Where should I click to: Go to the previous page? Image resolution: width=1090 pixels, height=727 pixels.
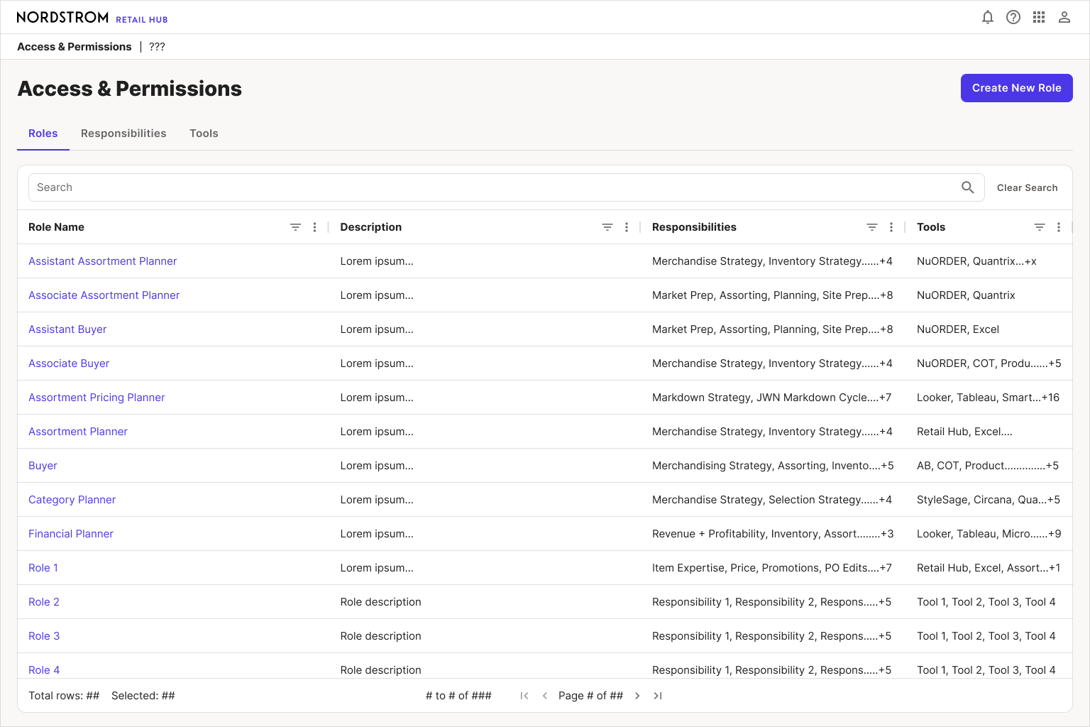click(545, 696)
